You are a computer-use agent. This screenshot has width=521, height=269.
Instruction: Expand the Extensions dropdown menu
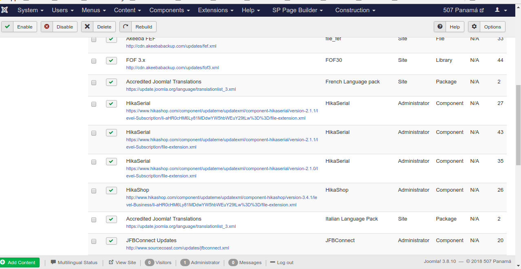click(216, 10)
